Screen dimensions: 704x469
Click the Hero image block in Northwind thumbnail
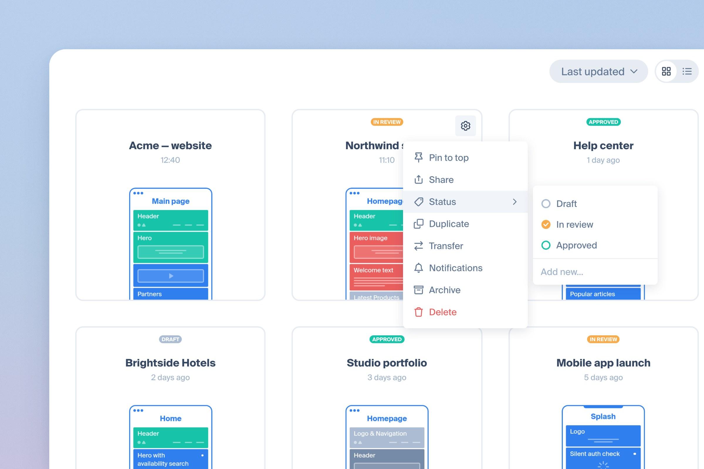pos(376,247)
